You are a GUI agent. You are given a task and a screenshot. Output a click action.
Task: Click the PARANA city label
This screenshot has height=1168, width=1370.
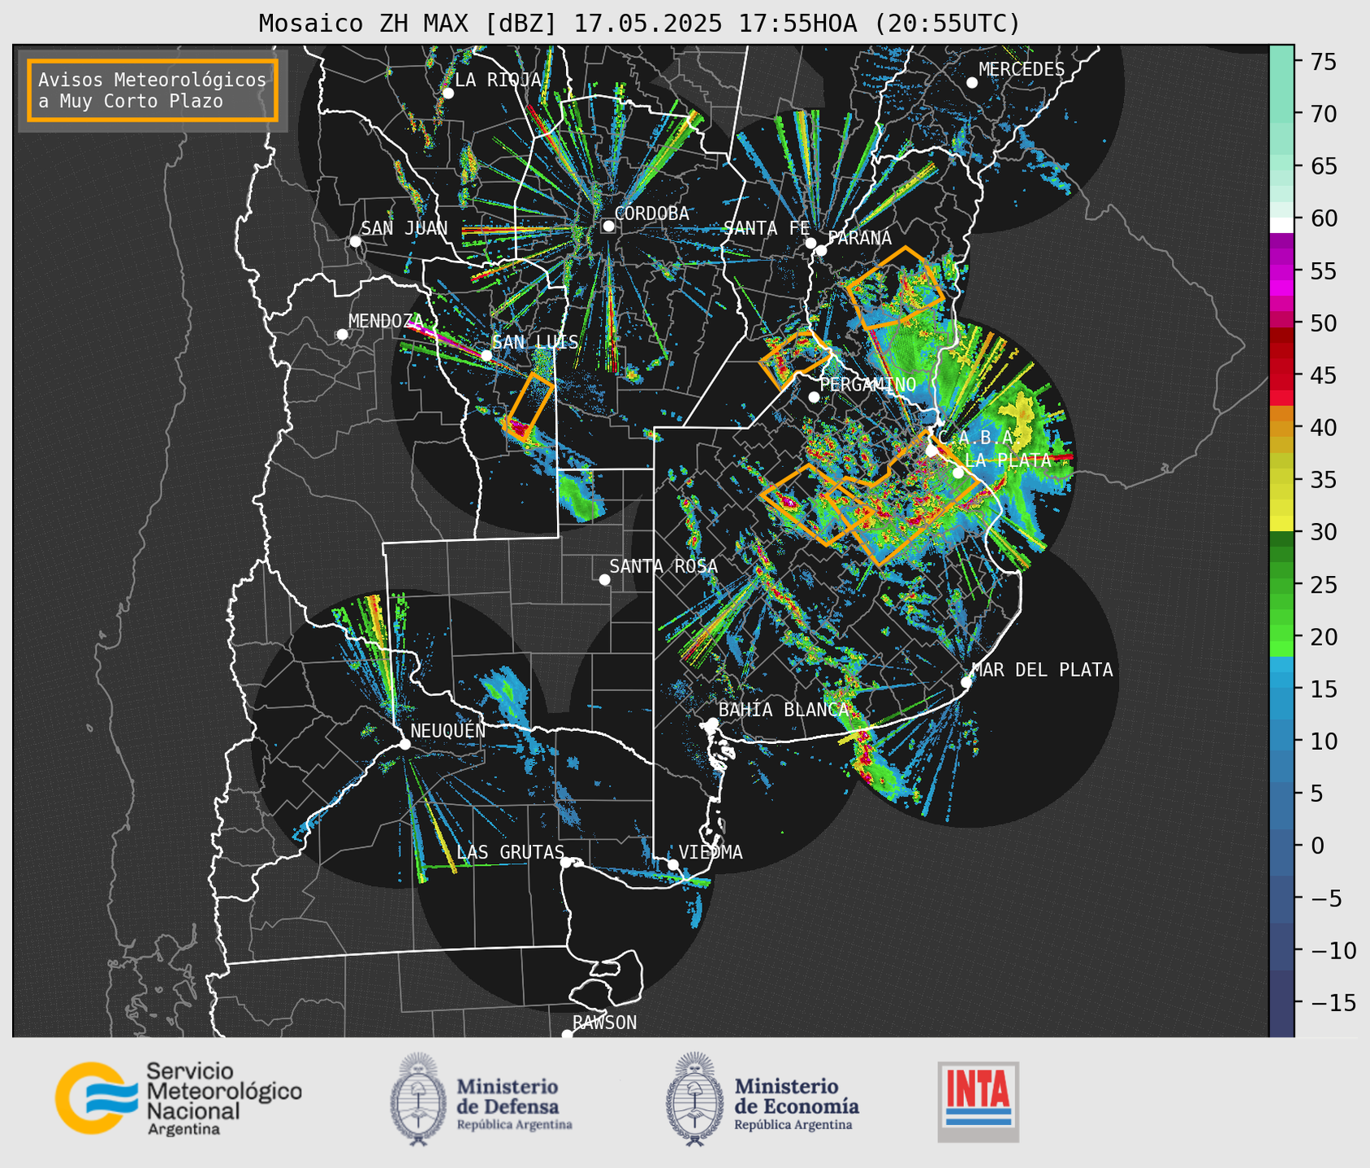click(x=859, y=238)
